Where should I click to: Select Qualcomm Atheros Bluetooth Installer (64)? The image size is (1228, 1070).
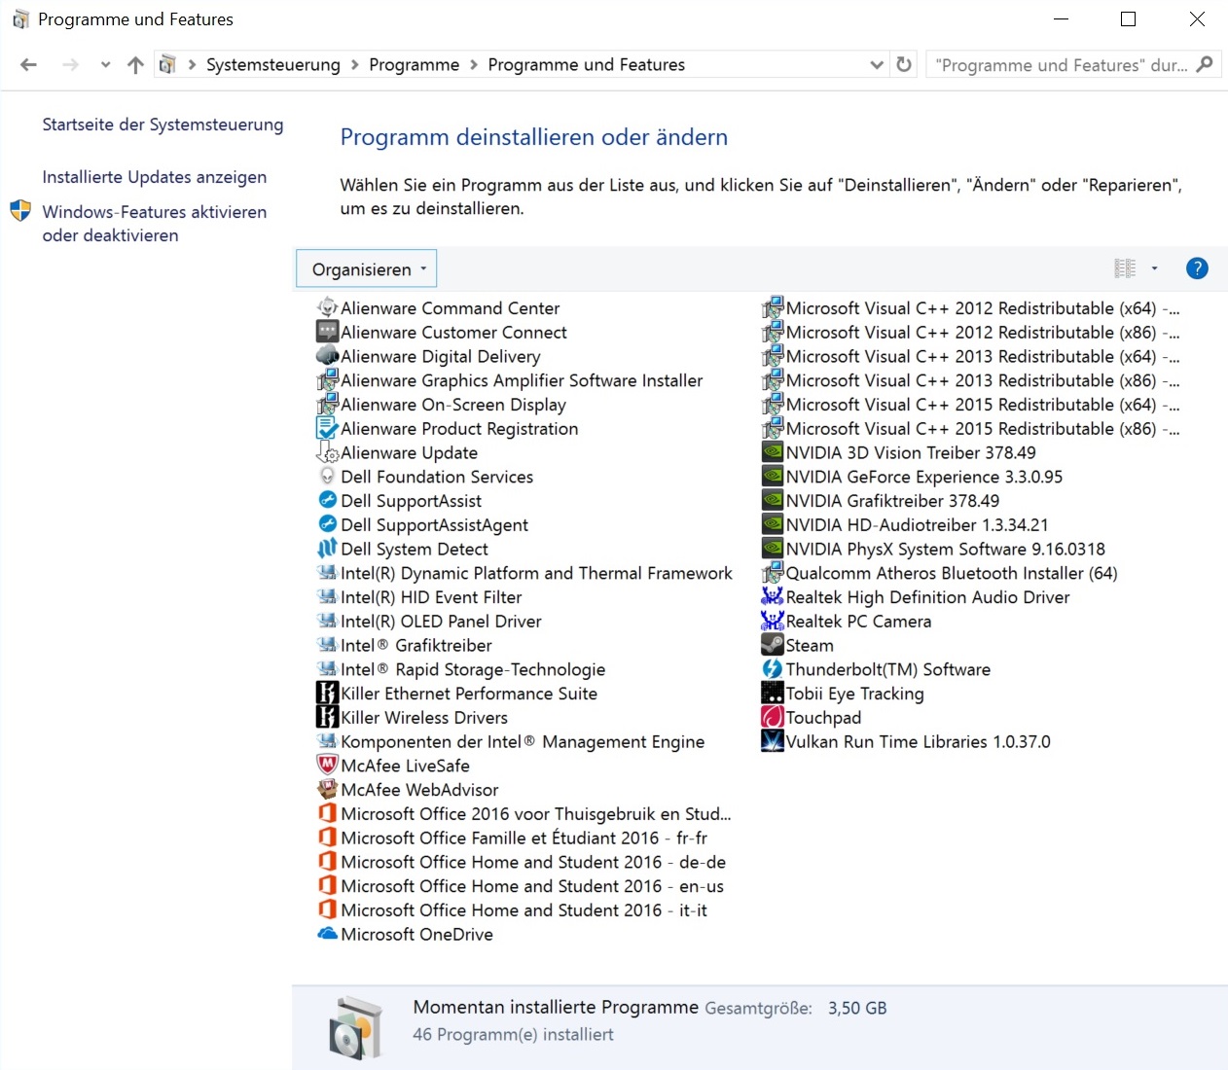pos(939,573)
